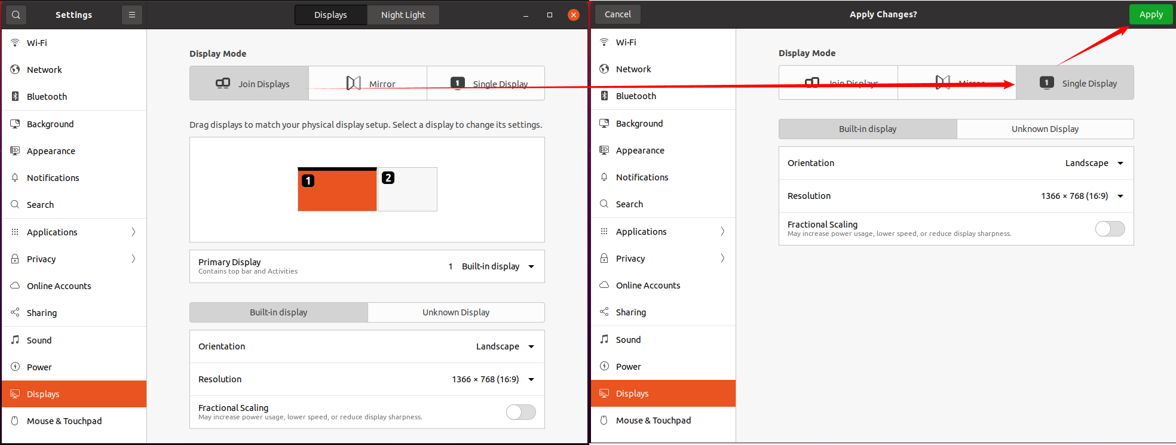Viewport: 1176px width, 445px height.
Task: Open Sound settings in right sidebar
Action: click(663, 340)
